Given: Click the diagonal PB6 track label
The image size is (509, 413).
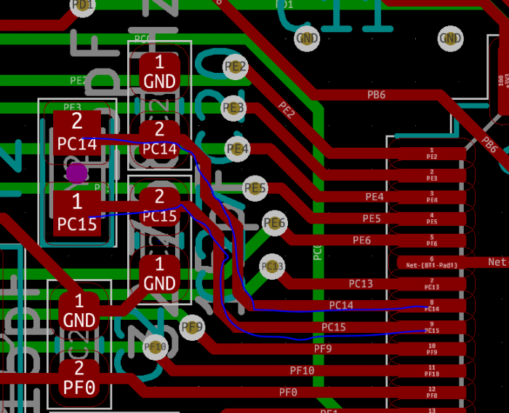Looking at the screenshot, I should (x=489, y=144).
